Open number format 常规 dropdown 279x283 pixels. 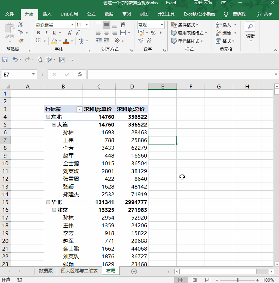[x=162, y=25]
